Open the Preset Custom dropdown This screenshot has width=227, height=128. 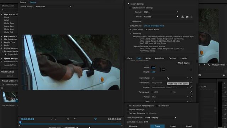point(161,17)
